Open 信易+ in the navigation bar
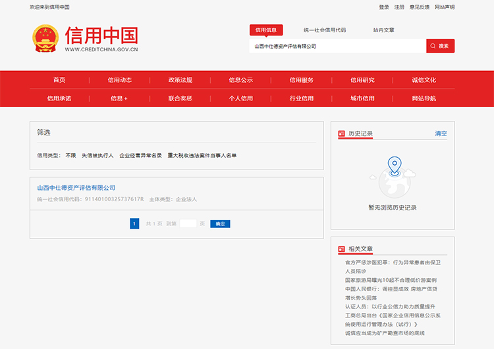This screenshot has width=494, height=349. click(x=119, y=99)
